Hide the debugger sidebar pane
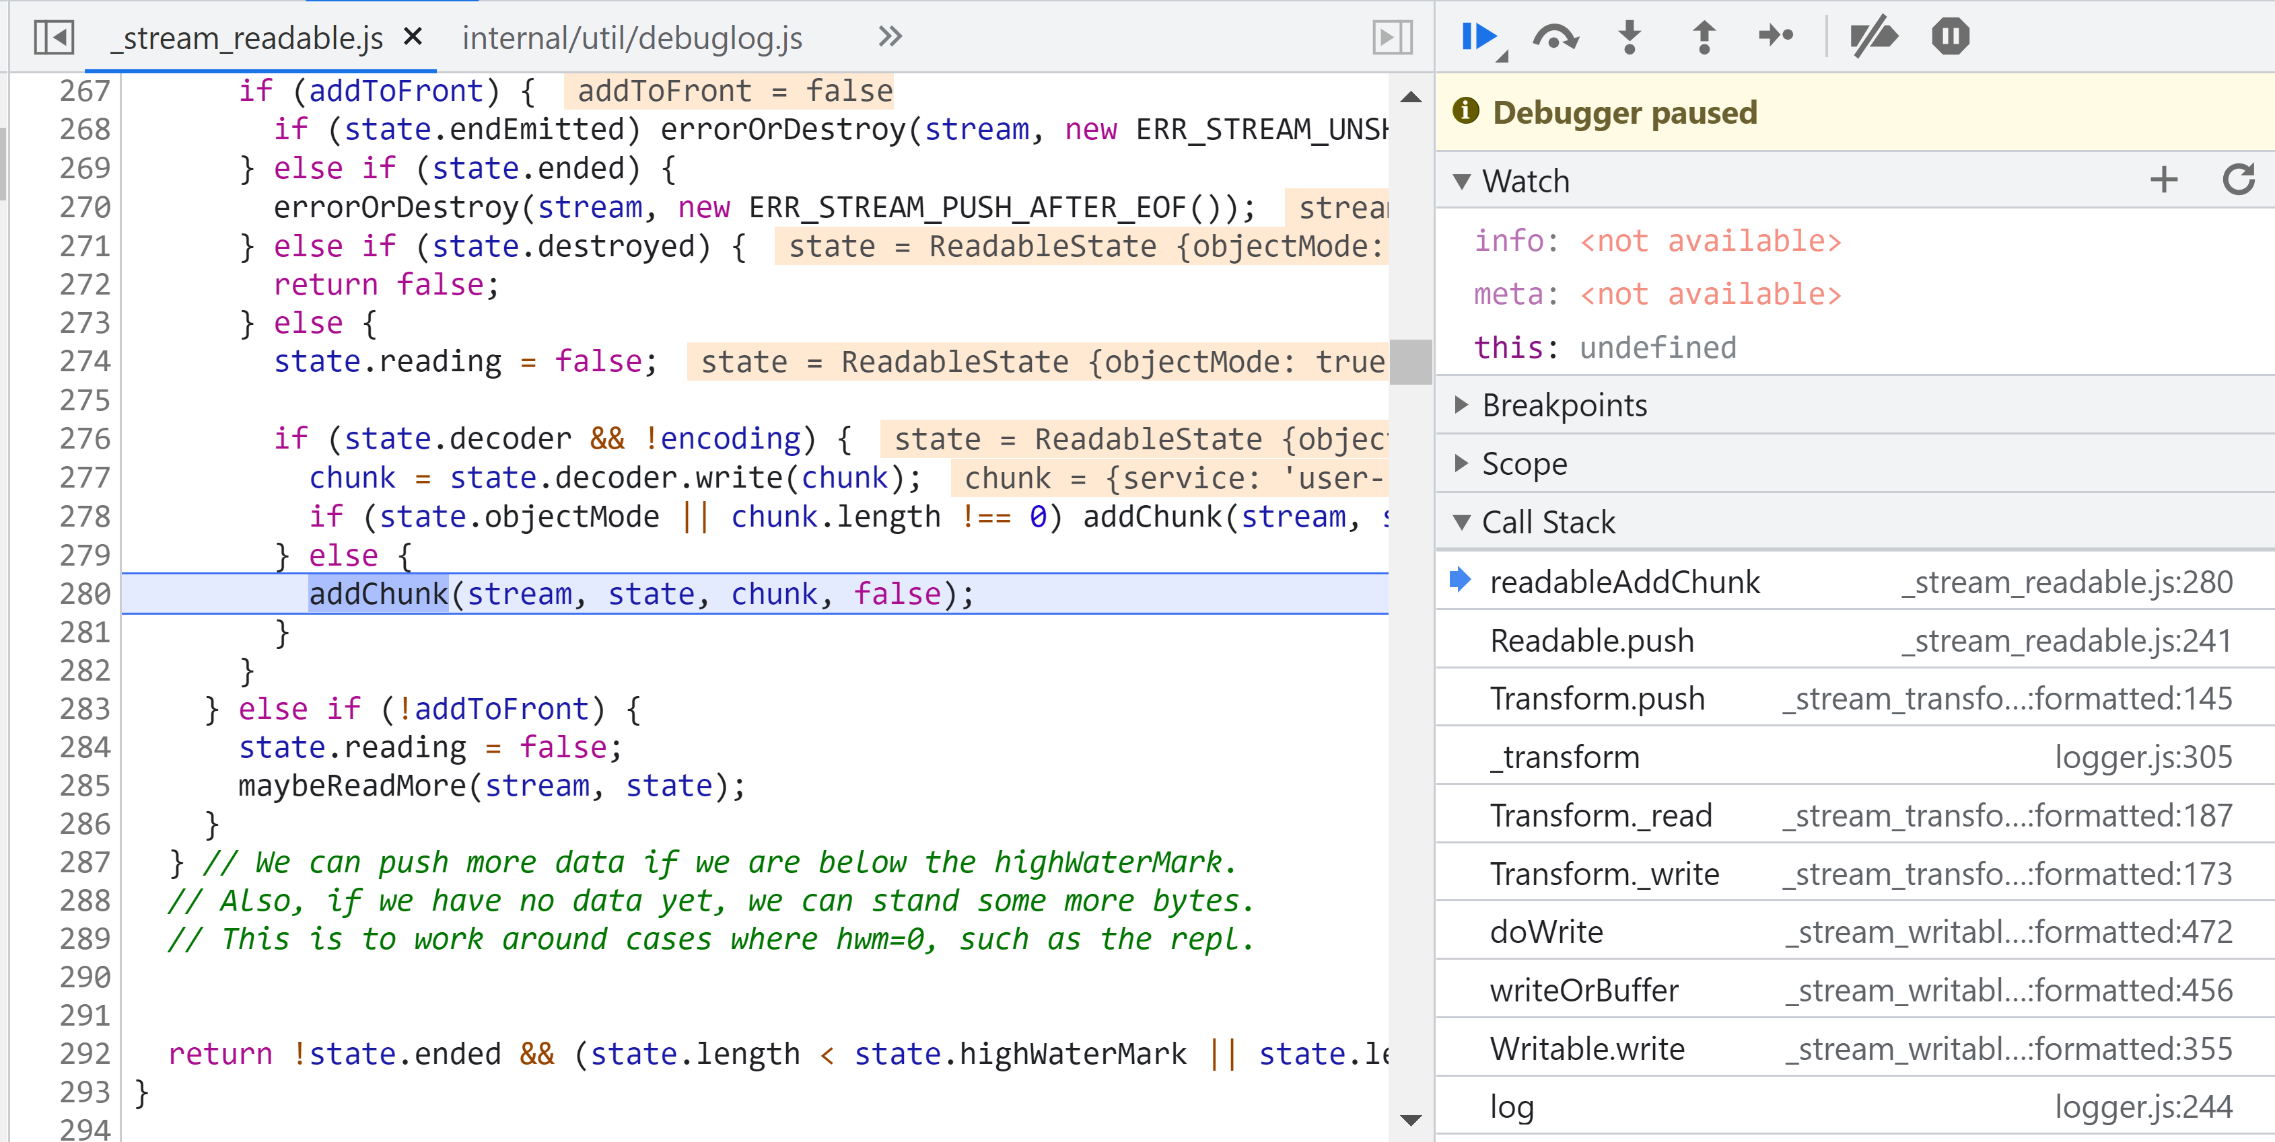Image resolution: width=2275 pixels, height=1142 pixels. click(1392, 37)
